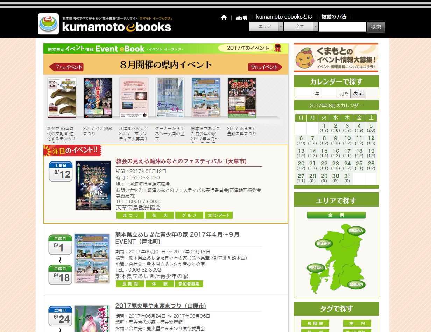Open the エリア dropdown in header
431x332 pixels.
pyautogui.click(x=266, y=27)
